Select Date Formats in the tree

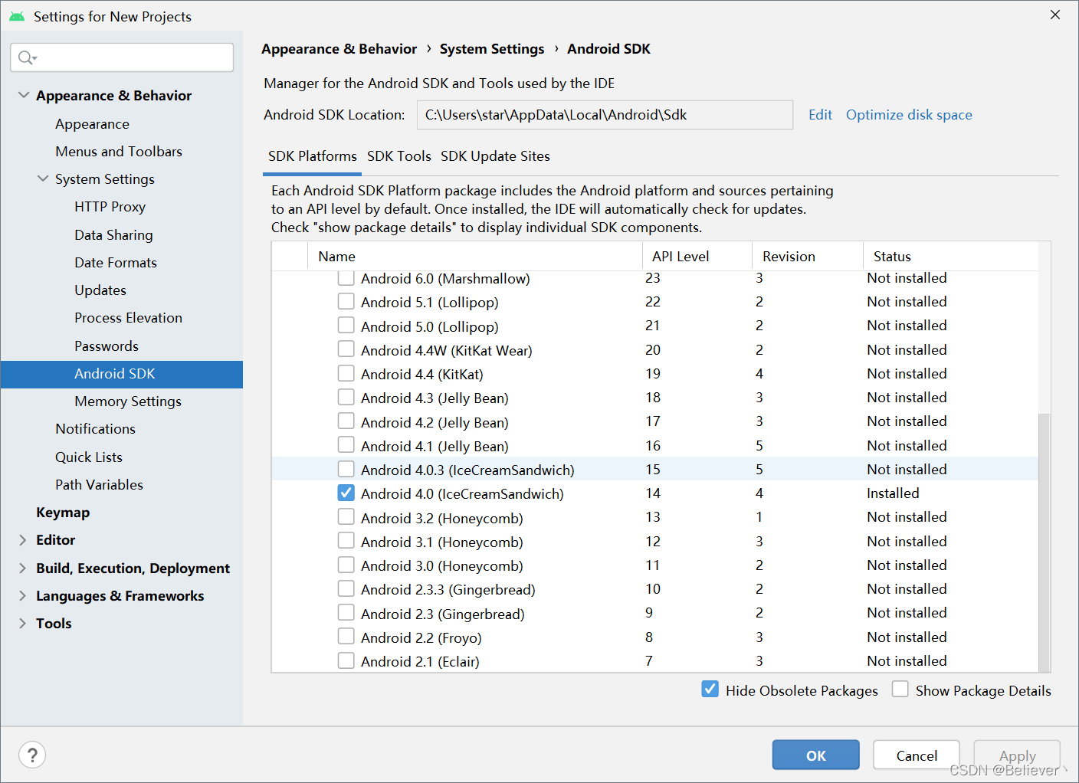tap(116, 263)
